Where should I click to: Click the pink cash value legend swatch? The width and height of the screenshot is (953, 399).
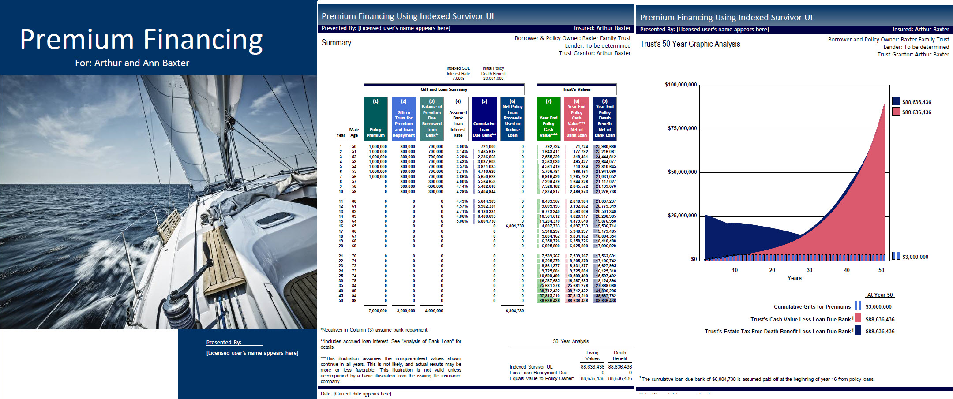896,112
